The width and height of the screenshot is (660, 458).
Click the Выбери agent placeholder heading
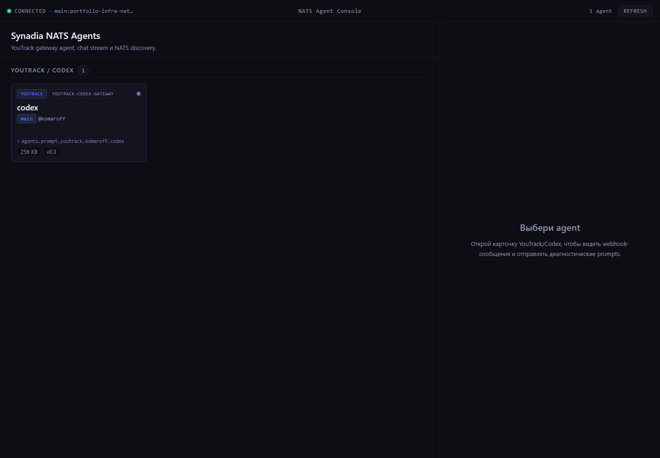tap(550, 228)
